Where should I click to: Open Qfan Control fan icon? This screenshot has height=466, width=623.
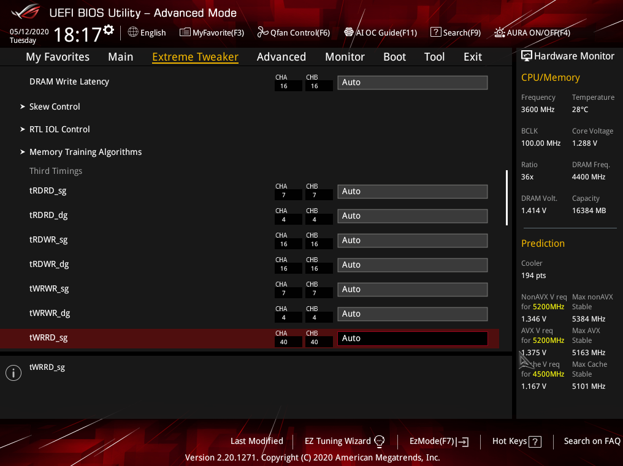(262, 32)
